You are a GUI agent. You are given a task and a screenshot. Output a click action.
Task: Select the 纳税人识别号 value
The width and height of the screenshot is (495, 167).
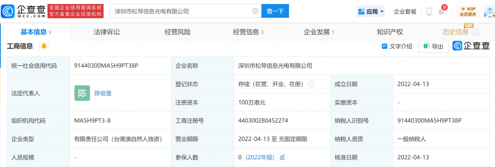[x=430, y=121]
